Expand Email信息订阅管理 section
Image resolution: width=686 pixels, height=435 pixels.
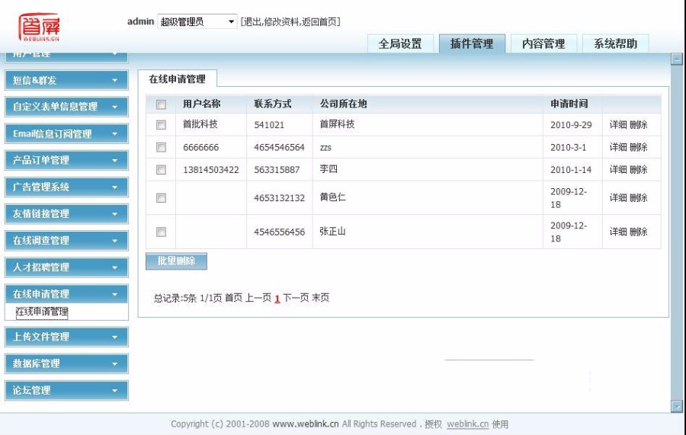66,134
